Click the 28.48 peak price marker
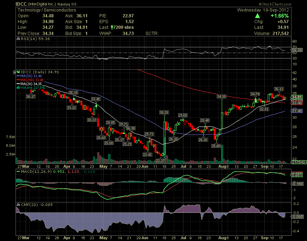The width and height of the screenshot is (307, 241). (x=205, y=120)
